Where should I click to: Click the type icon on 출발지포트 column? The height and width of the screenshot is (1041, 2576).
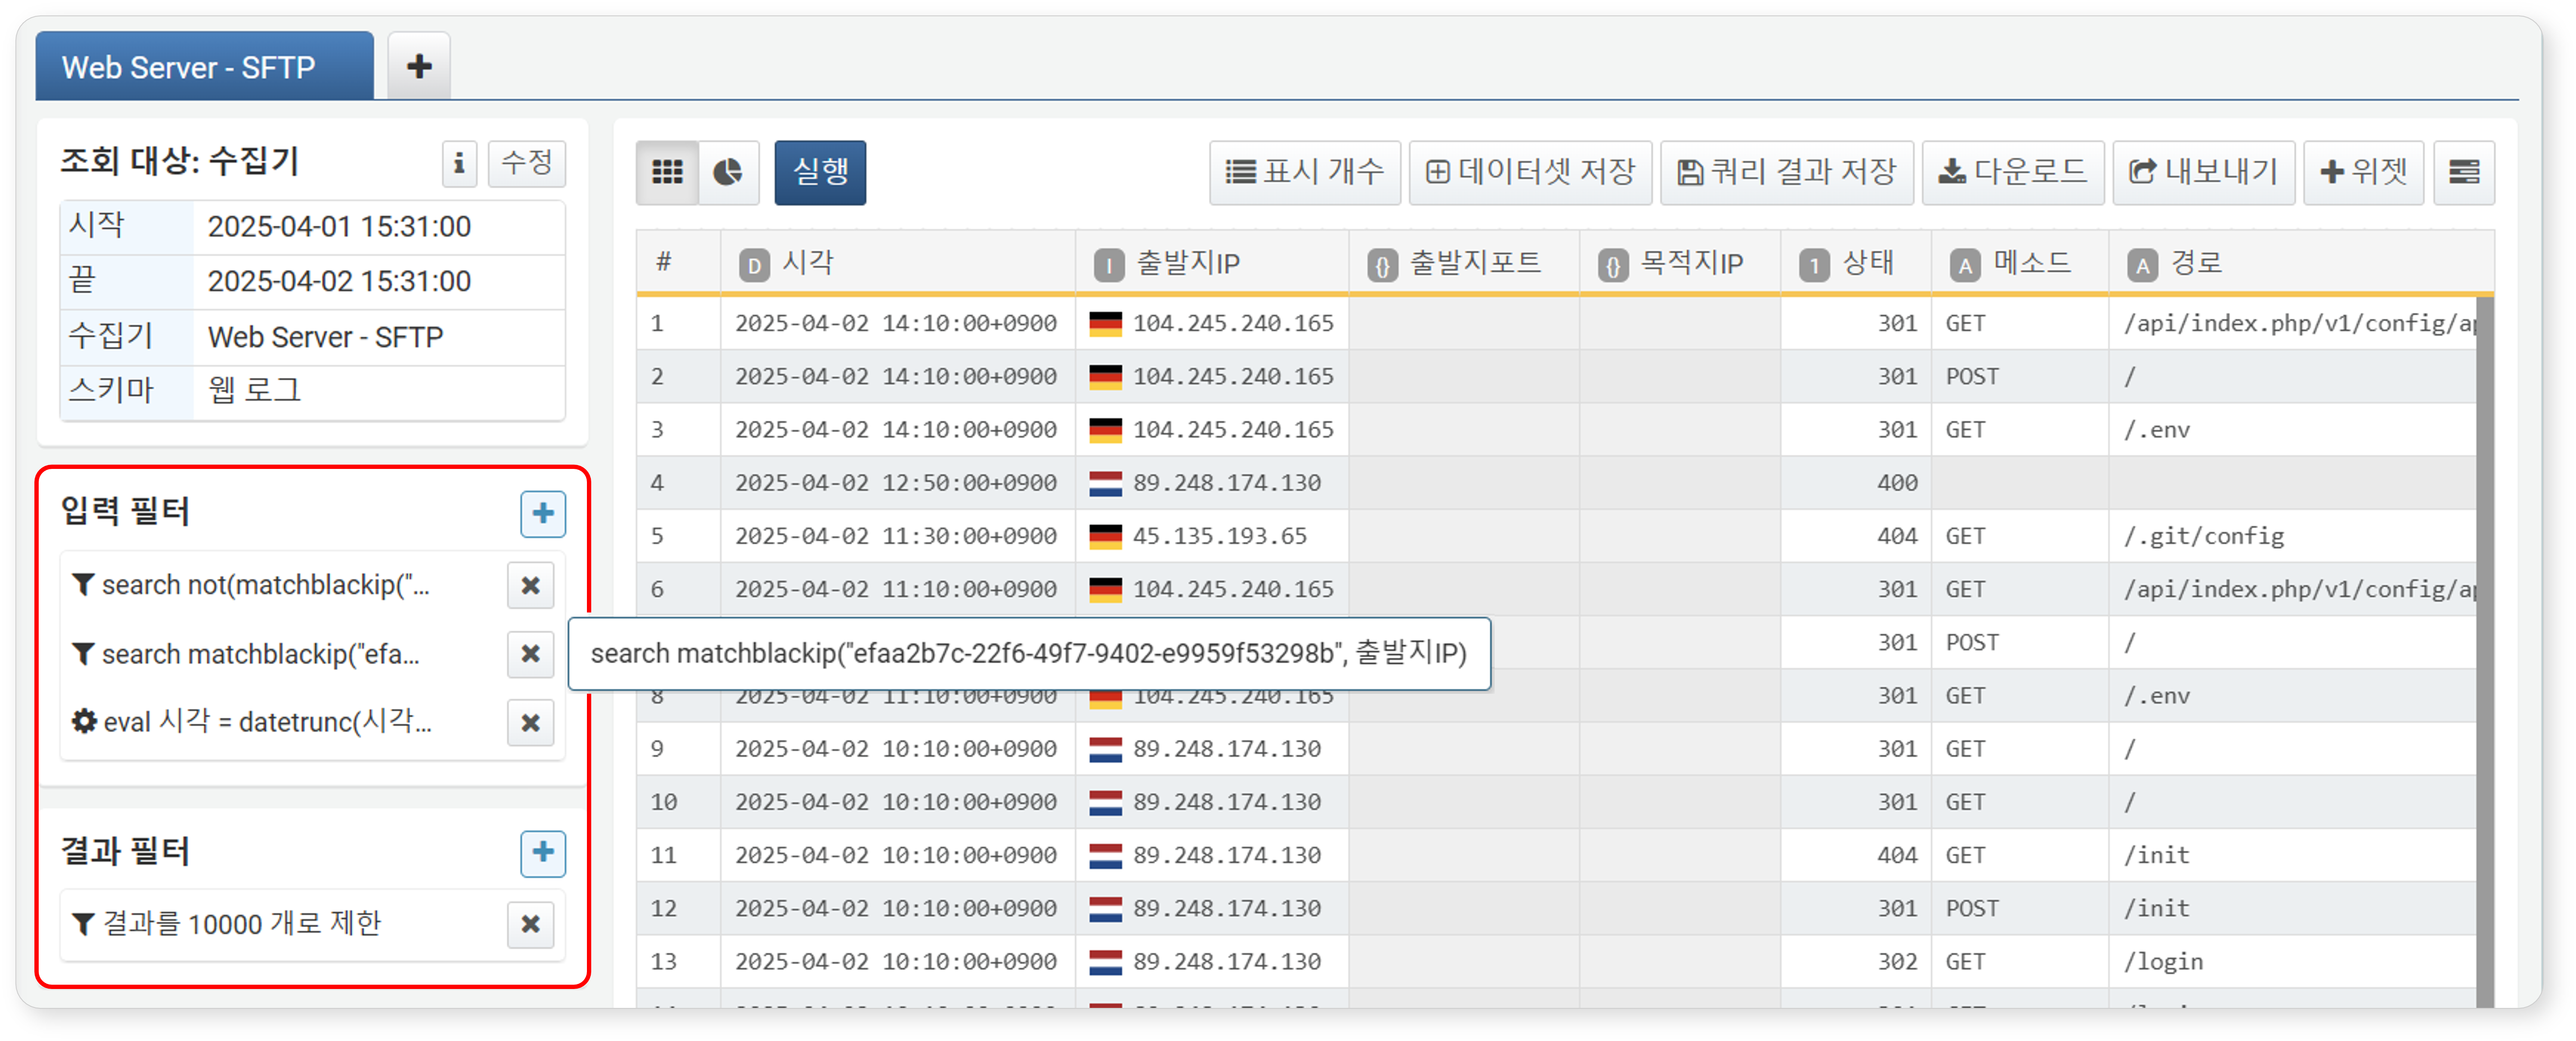[1382, 265]
